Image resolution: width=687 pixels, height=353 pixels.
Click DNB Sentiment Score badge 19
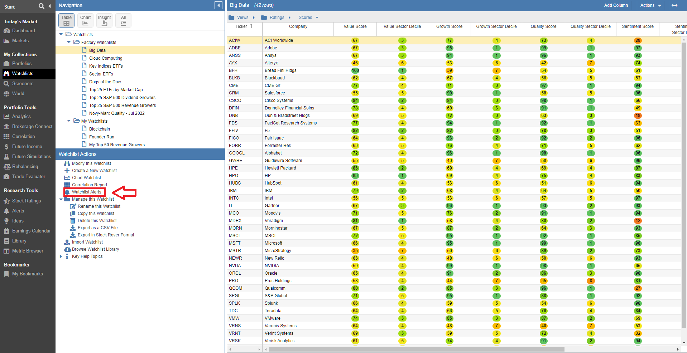point(638,116)
